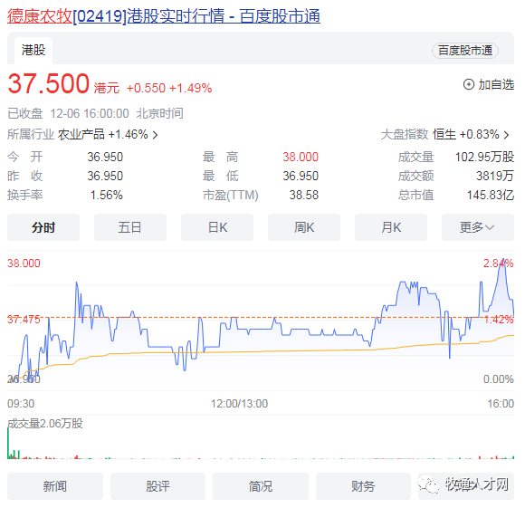
Task: Click the current price 37.500
Action: tap(49, 83)
